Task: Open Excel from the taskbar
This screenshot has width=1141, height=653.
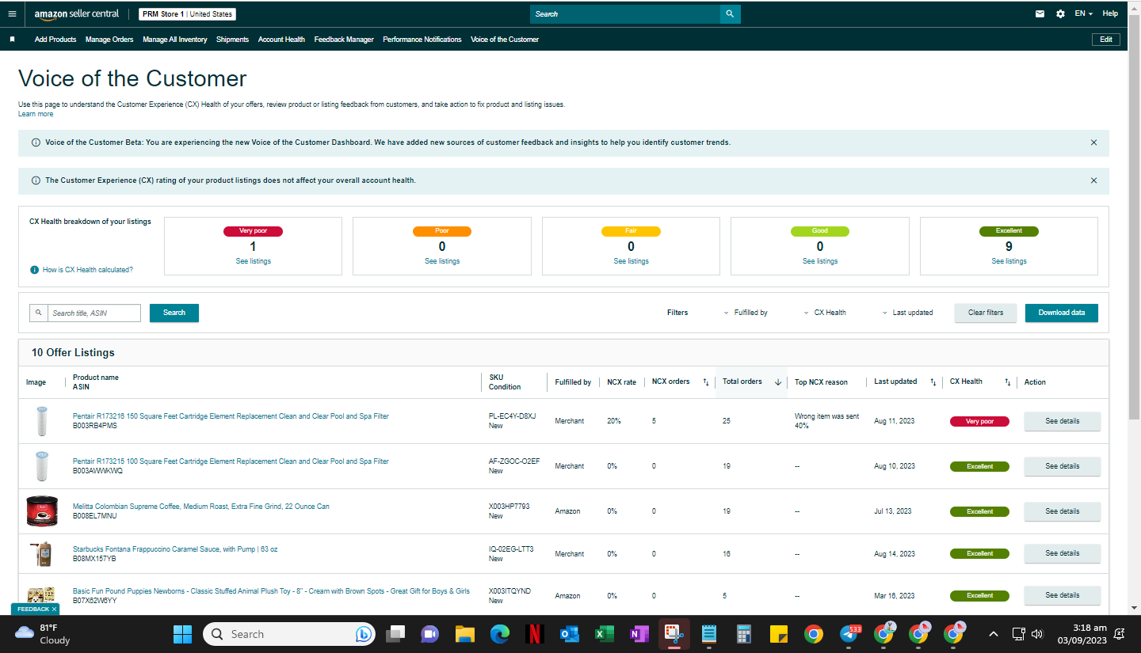Action: click(605, 634)
